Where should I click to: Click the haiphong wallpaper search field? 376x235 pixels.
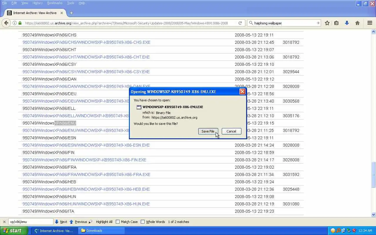point(284,23)
